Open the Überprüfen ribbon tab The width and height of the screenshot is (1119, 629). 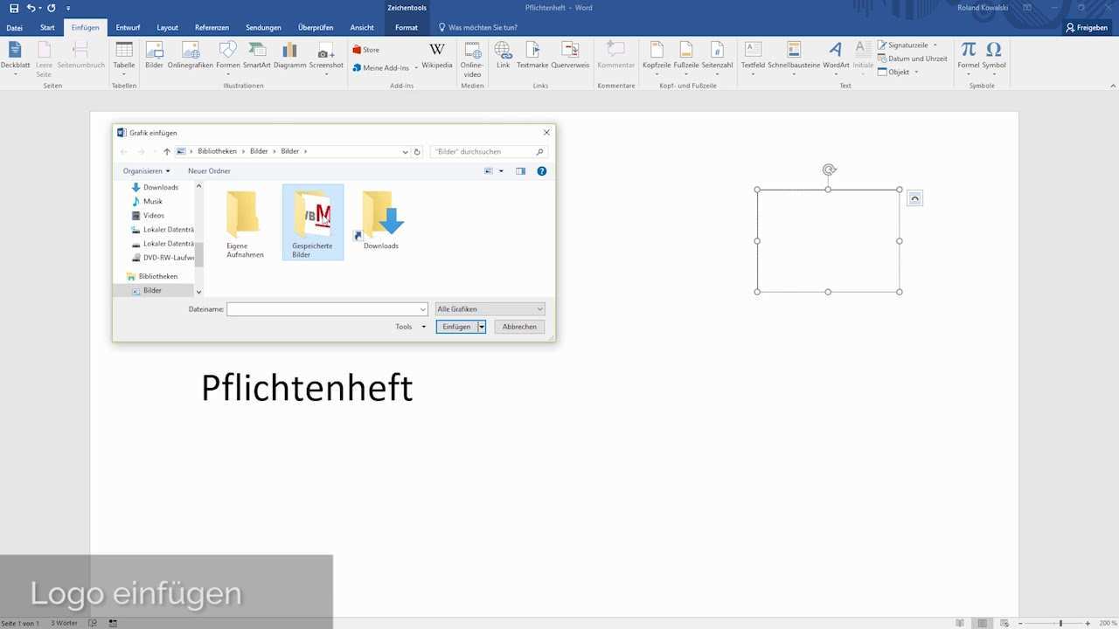(316, 27)
